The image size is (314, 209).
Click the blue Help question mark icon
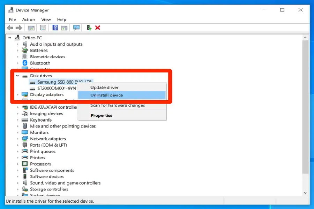point(55,28)
